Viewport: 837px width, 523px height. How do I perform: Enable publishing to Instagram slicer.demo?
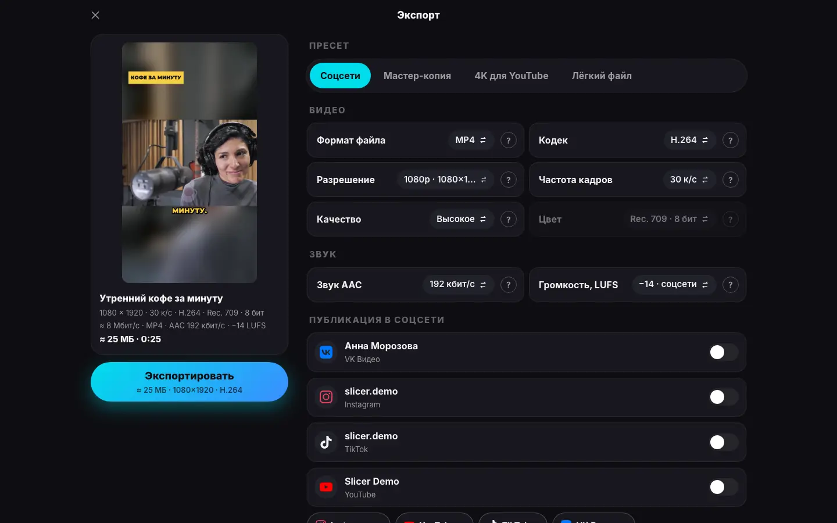pos(723,397)
